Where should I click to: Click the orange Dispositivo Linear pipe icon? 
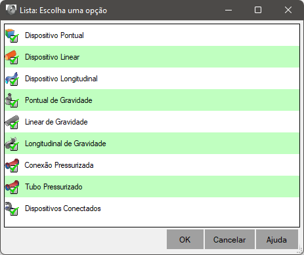click(12, 57)
